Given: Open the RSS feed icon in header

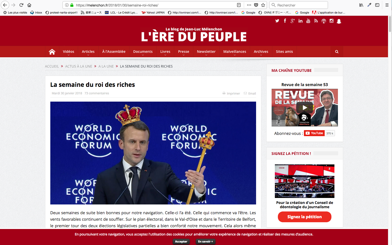Looking at the screenshot, I should click(316, 21).
